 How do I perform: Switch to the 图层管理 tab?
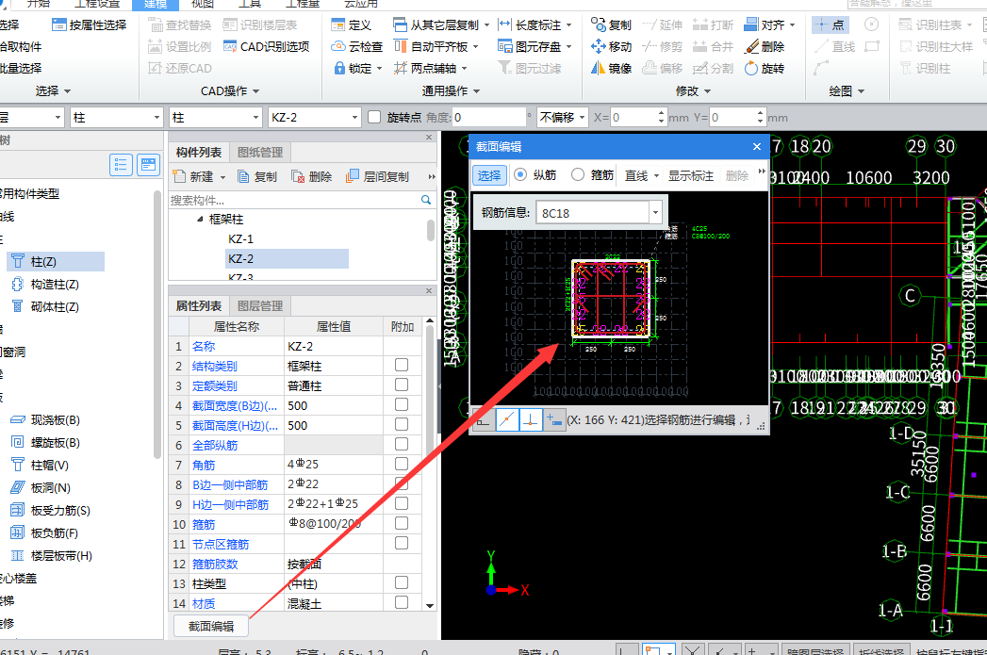[x=260, y=305]
